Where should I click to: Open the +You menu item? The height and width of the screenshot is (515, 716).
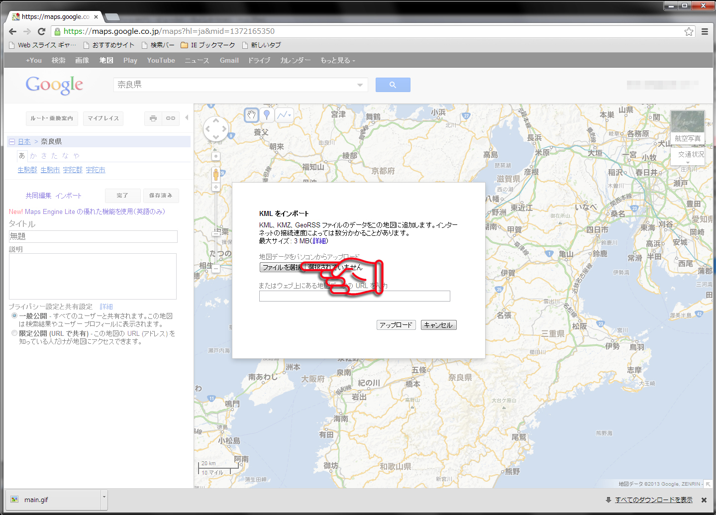click(34, 60)
